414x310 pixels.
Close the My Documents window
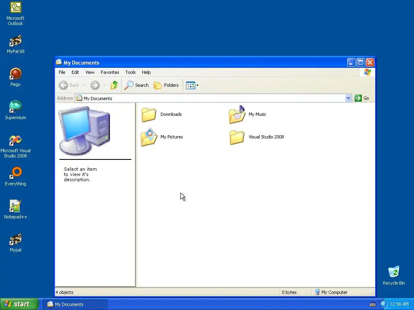coord(370,63)
